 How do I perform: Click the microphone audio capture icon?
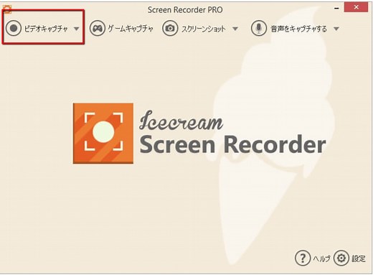pyautogui.click(x=258, y=28)
